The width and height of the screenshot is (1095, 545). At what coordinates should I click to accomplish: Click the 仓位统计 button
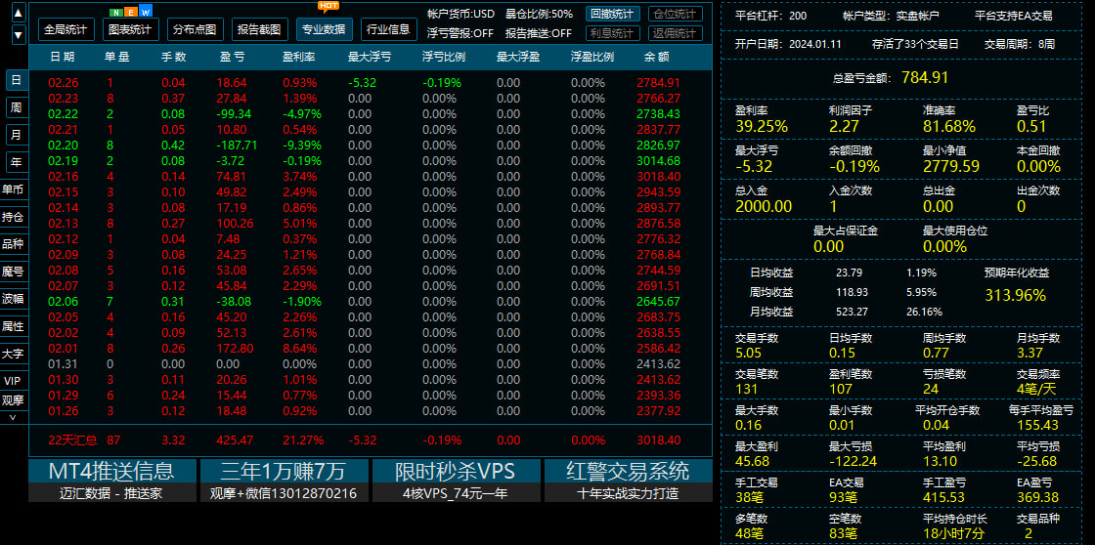[x=676, y=14]
